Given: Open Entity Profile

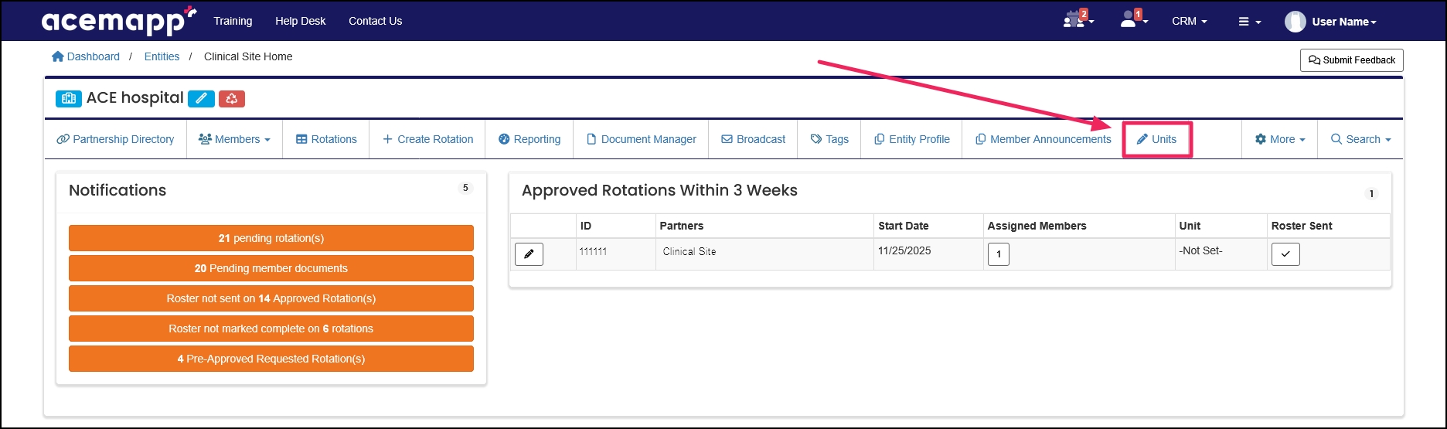Looking at the screenshot, I should [x=911, y=139].
